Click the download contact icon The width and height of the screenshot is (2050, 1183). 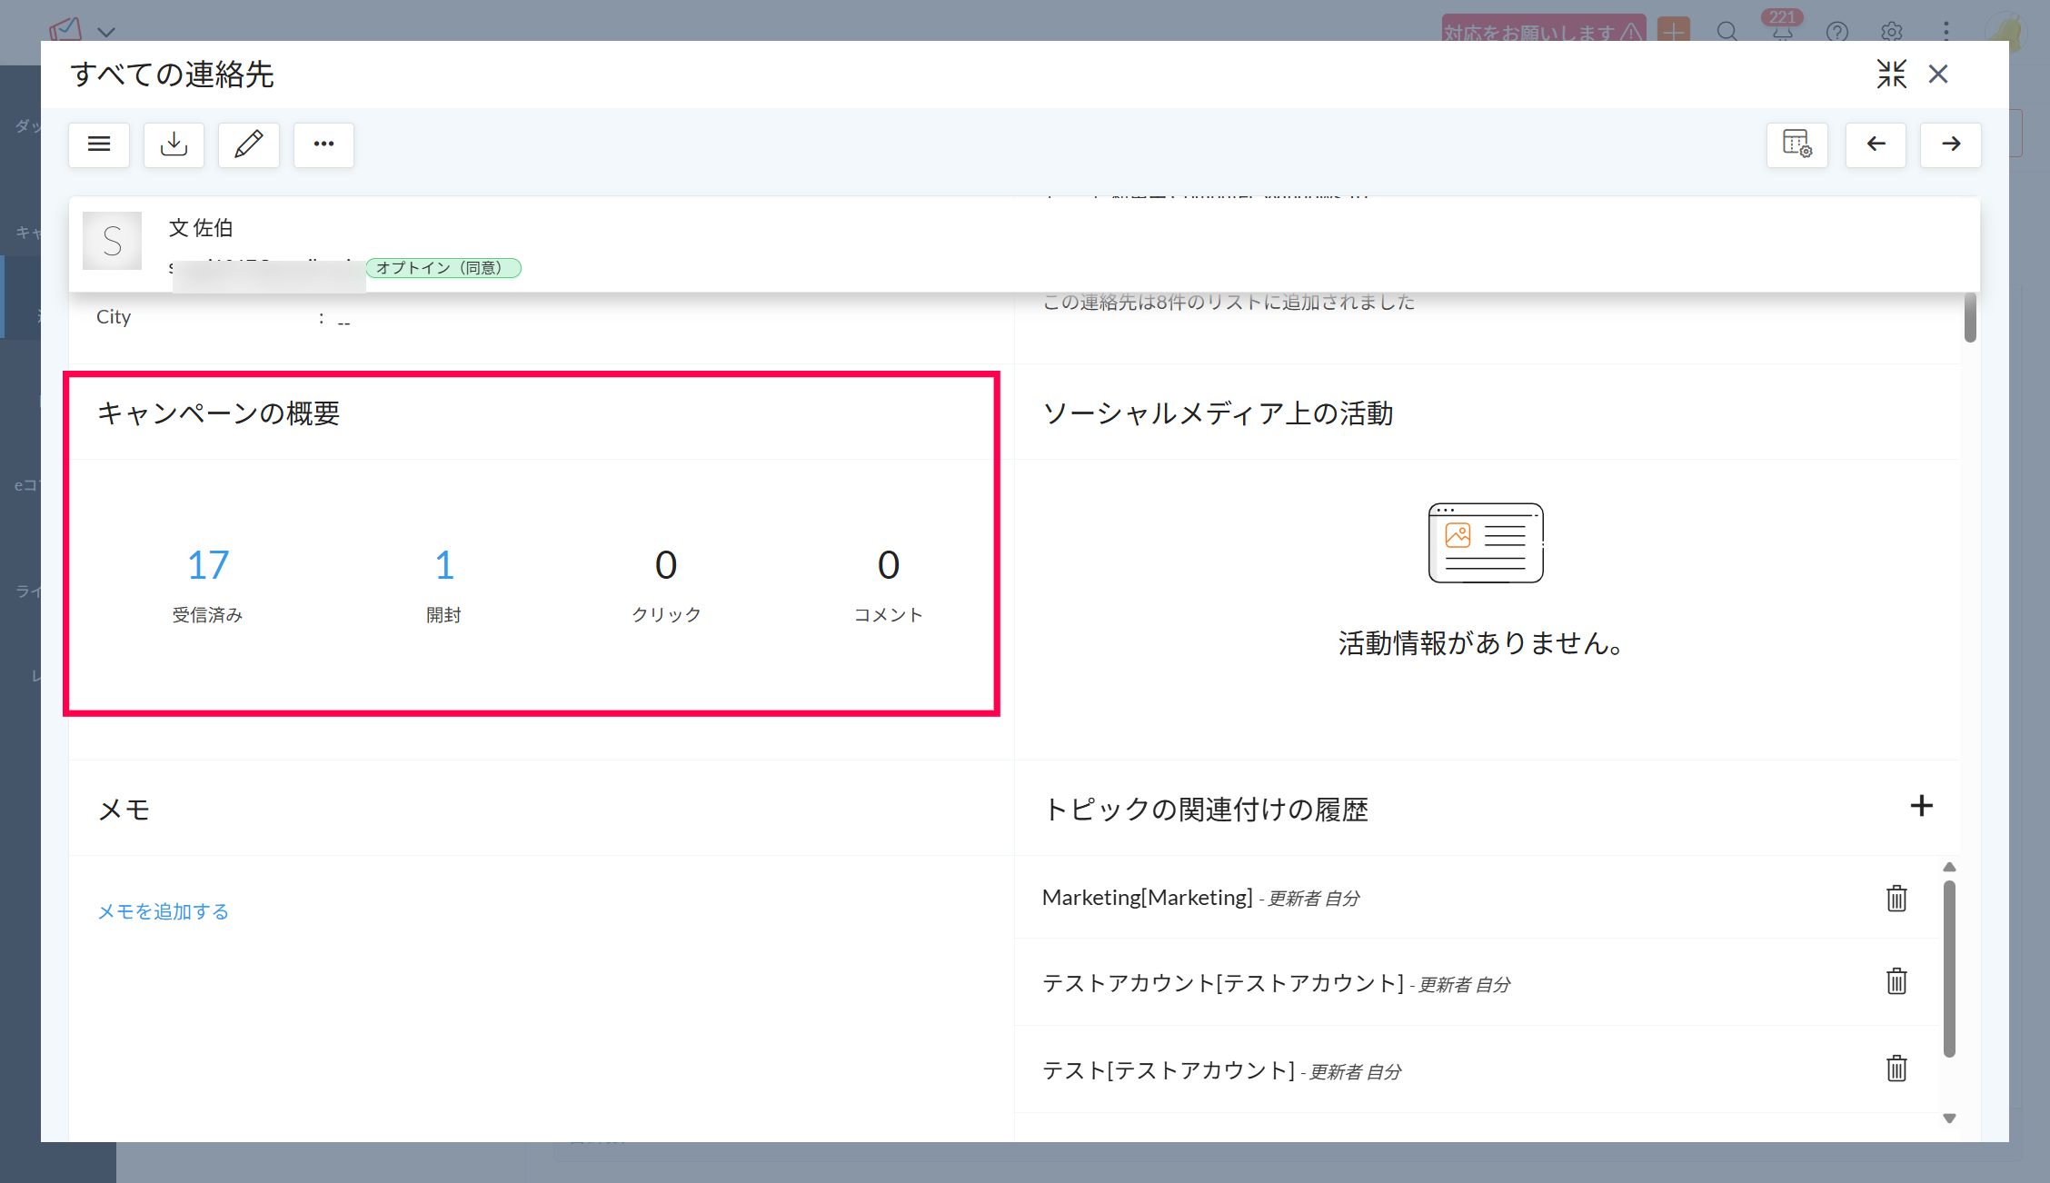coord(174,144)
